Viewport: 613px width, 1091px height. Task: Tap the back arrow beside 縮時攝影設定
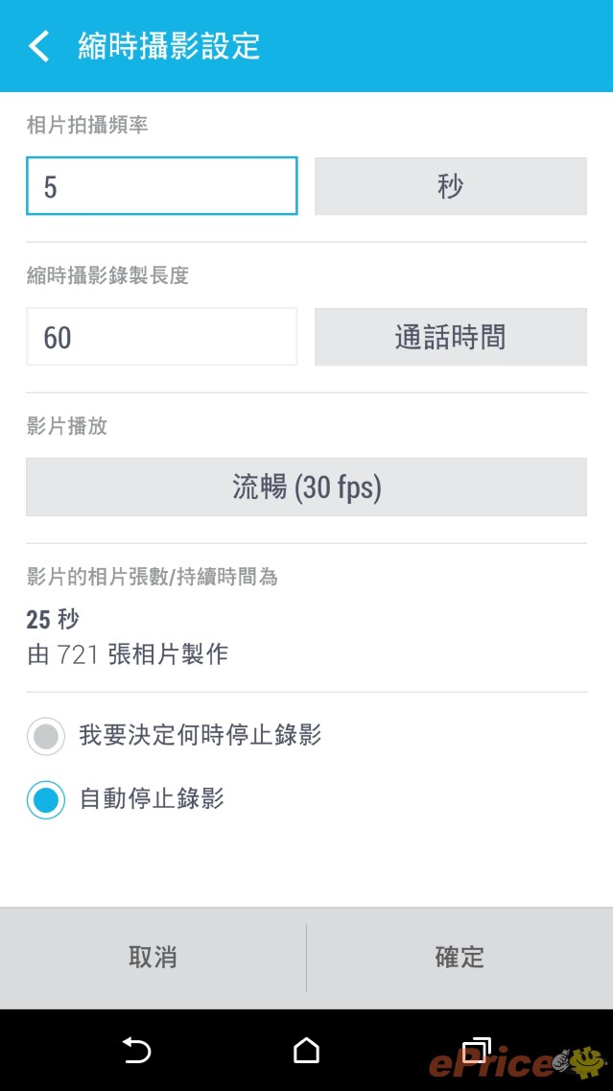[38, 46]
